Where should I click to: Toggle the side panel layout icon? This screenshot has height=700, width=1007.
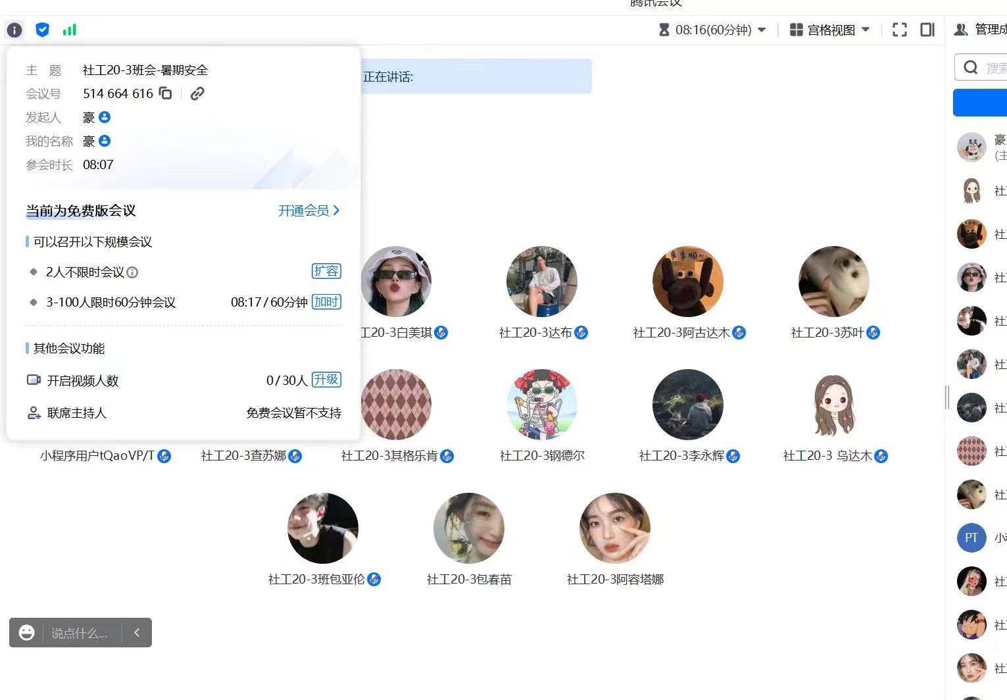click(x=927, y=30)
